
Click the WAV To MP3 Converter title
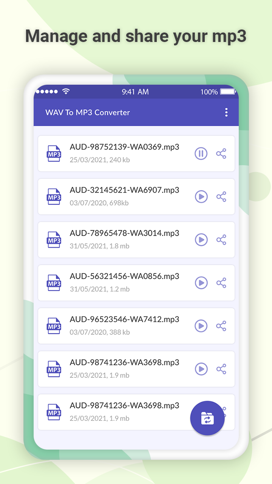point(88,112)
